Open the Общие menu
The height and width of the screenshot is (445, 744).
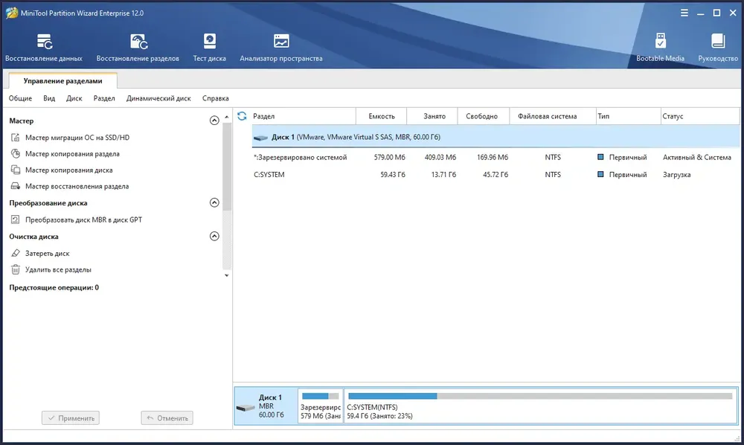tap(20, 98)
